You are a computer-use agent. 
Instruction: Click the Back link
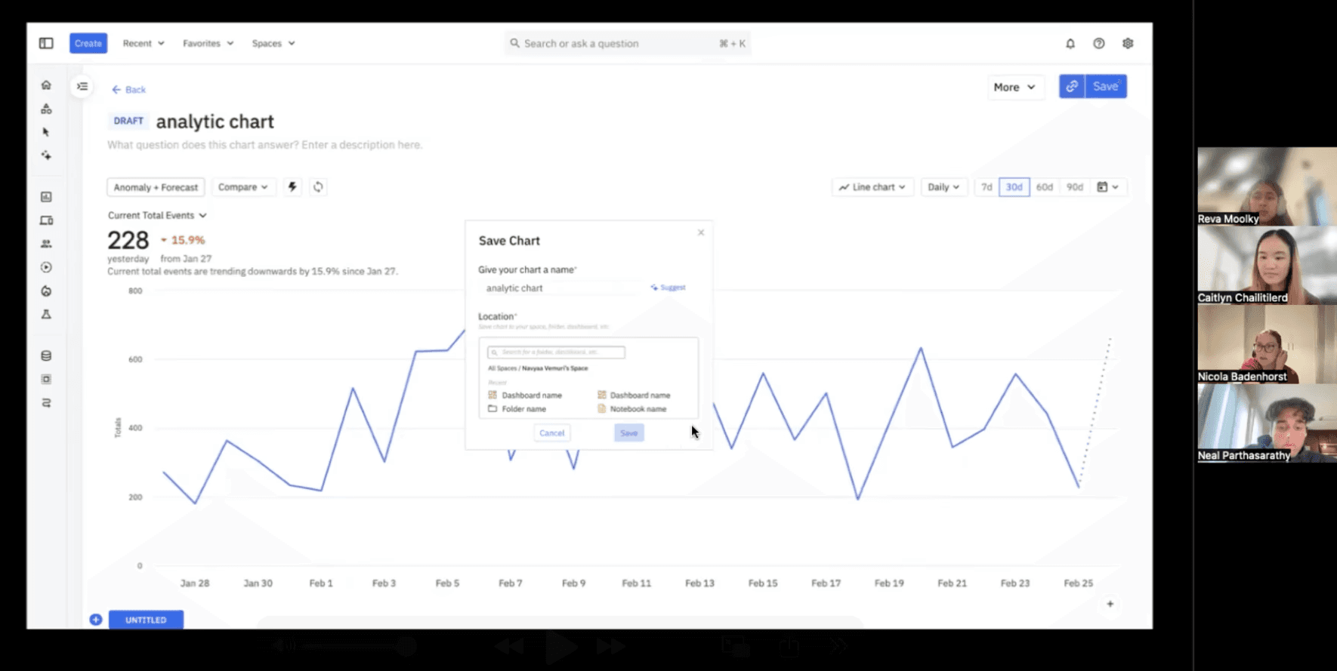pos(128,89)
